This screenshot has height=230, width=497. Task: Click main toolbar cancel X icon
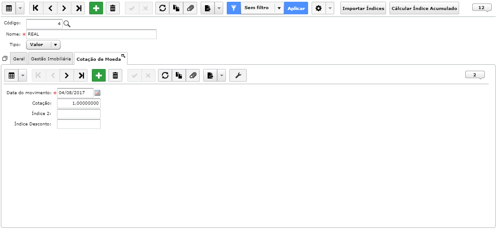[x=145, y=9]
